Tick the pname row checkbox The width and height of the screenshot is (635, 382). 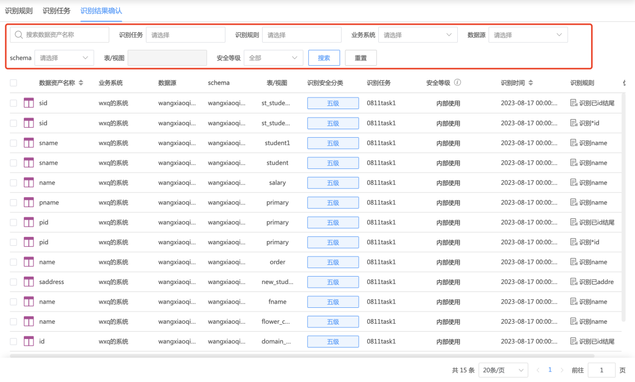(13, 202)
